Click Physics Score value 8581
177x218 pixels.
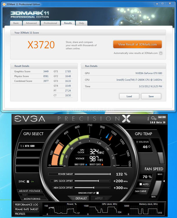click(46, 76)
